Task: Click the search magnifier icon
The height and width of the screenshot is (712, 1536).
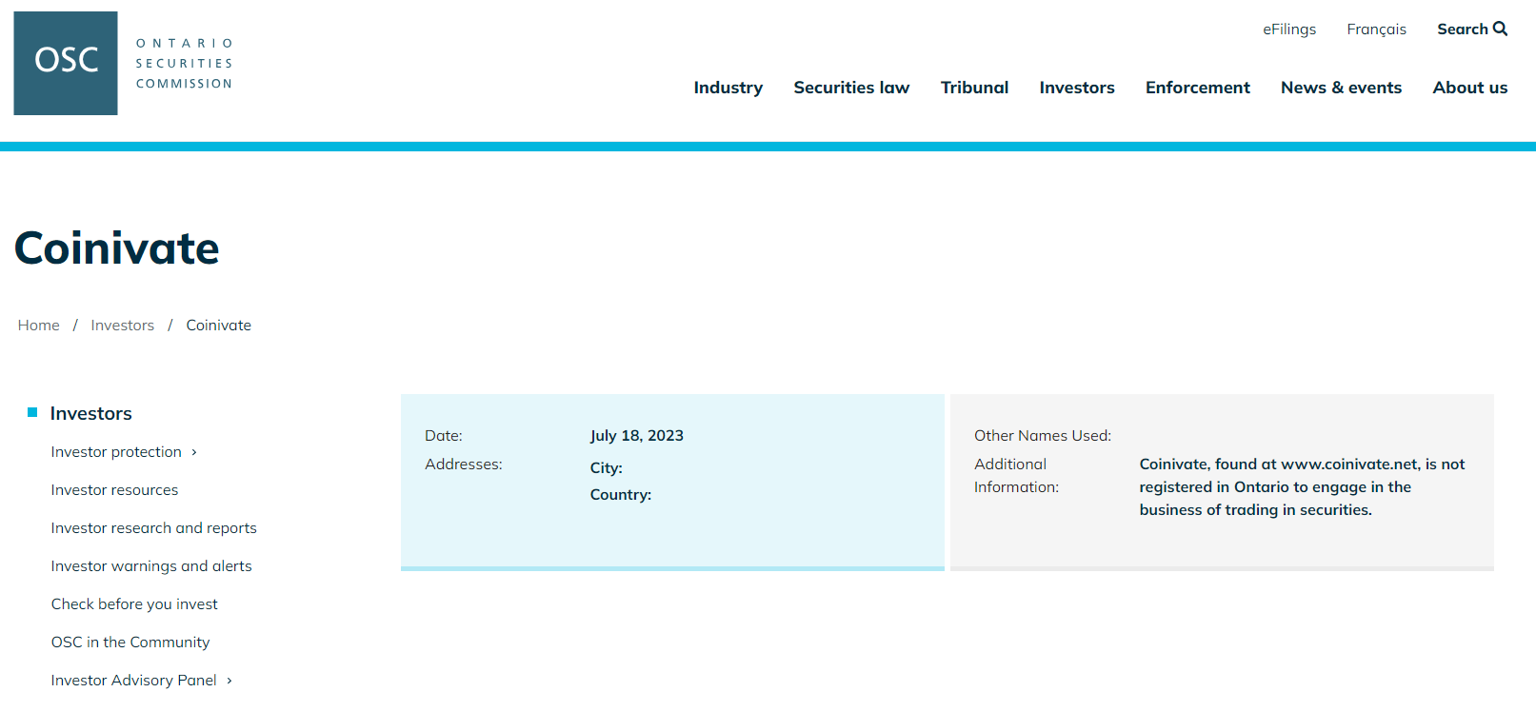Action: [1501, 29]
